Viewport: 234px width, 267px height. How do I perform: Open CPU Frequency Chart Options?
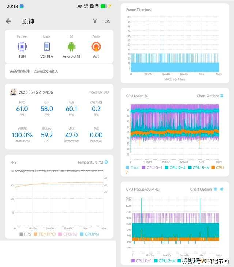point(204,189)
